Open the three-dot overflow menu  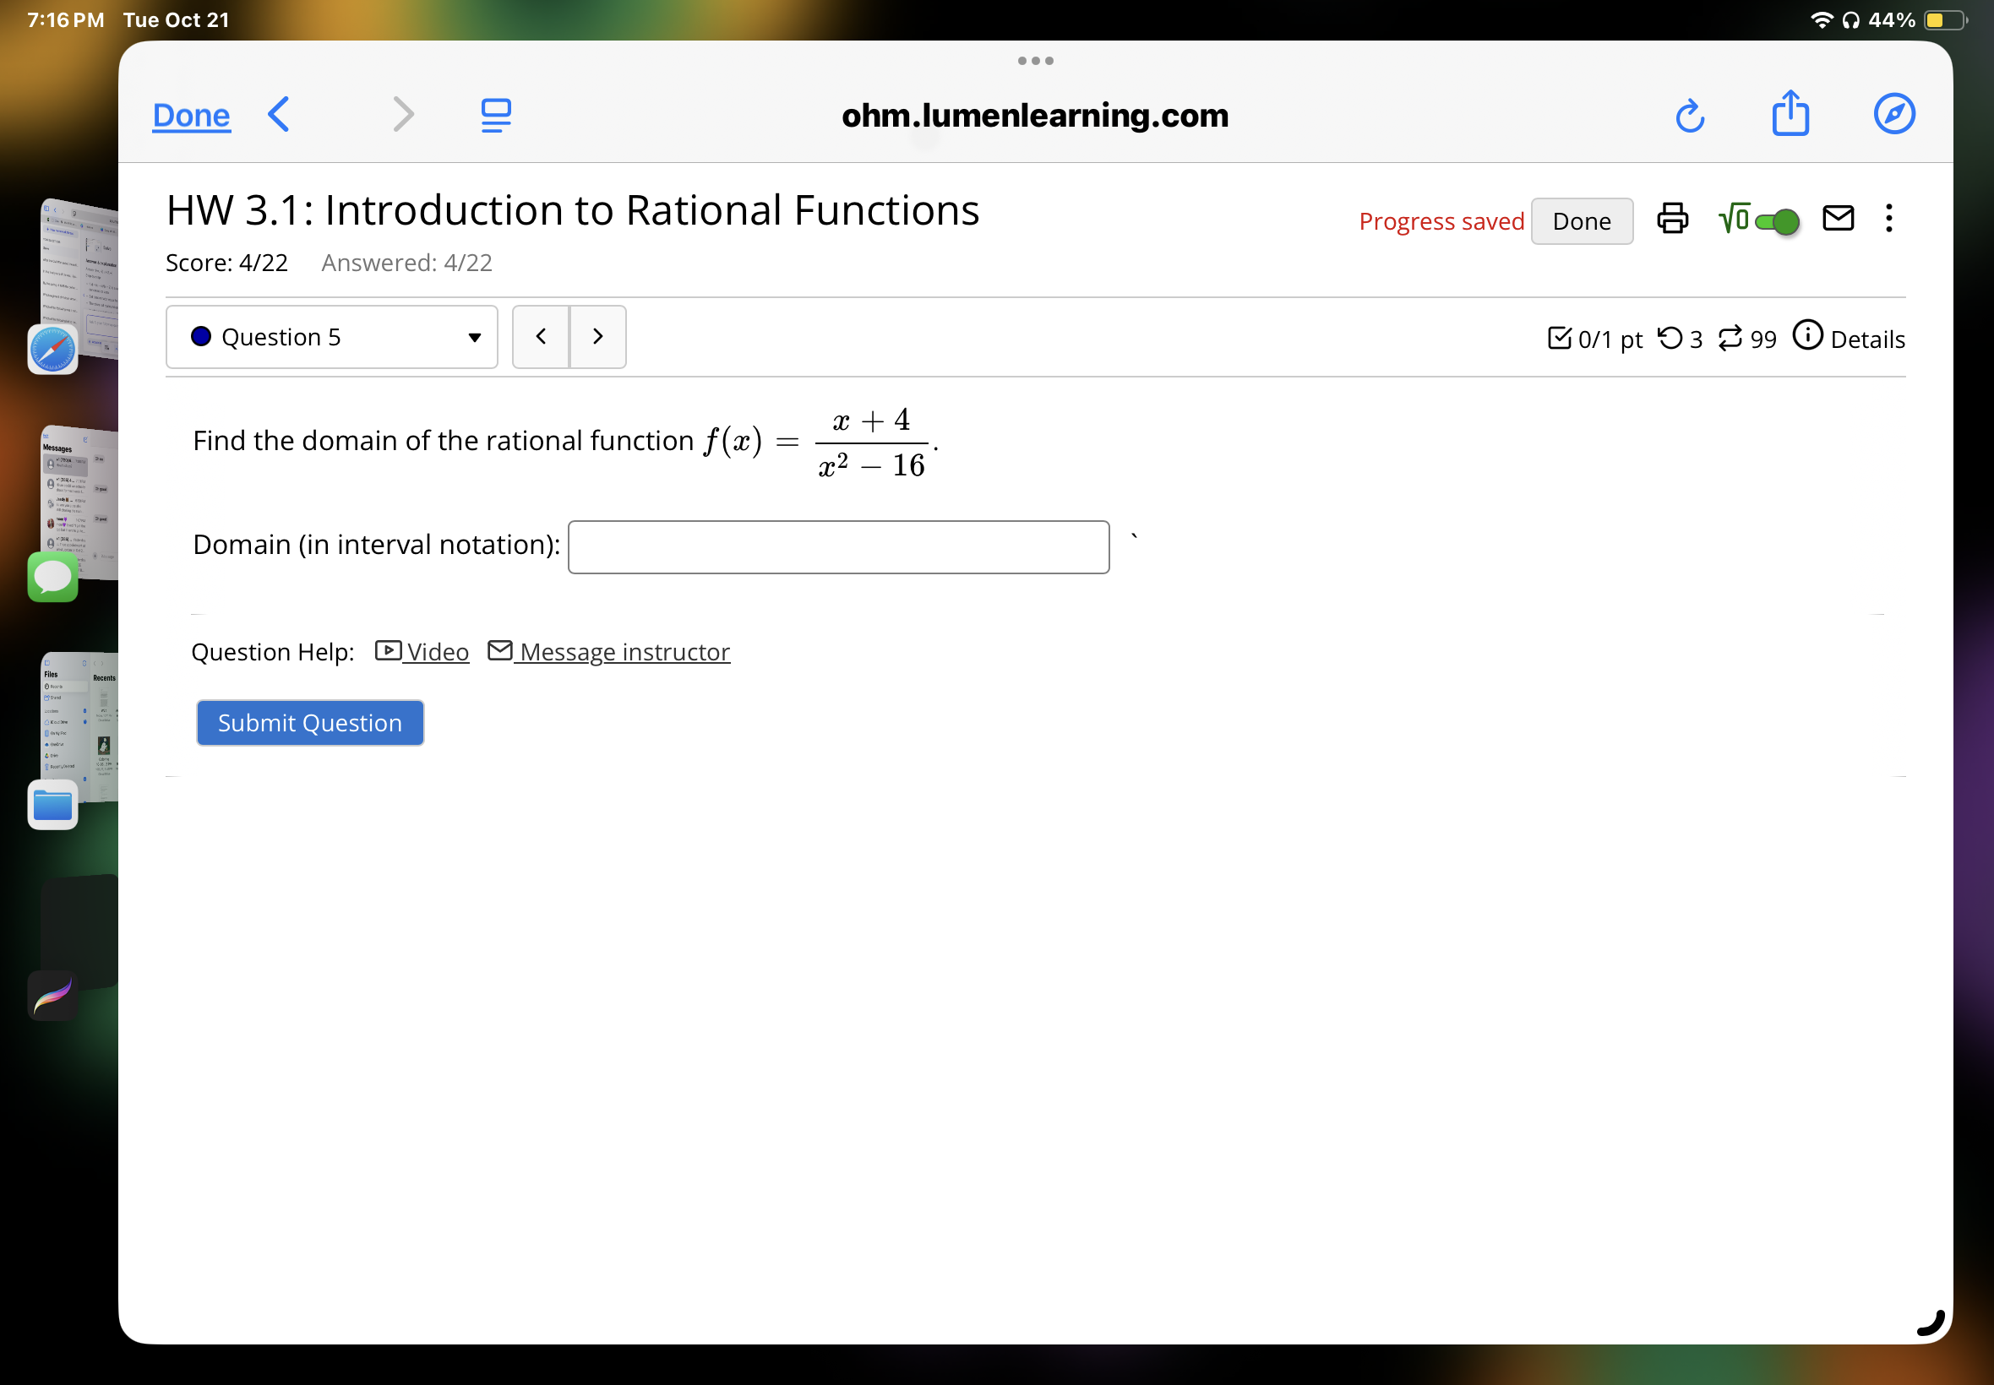(x=1889, y=220)
